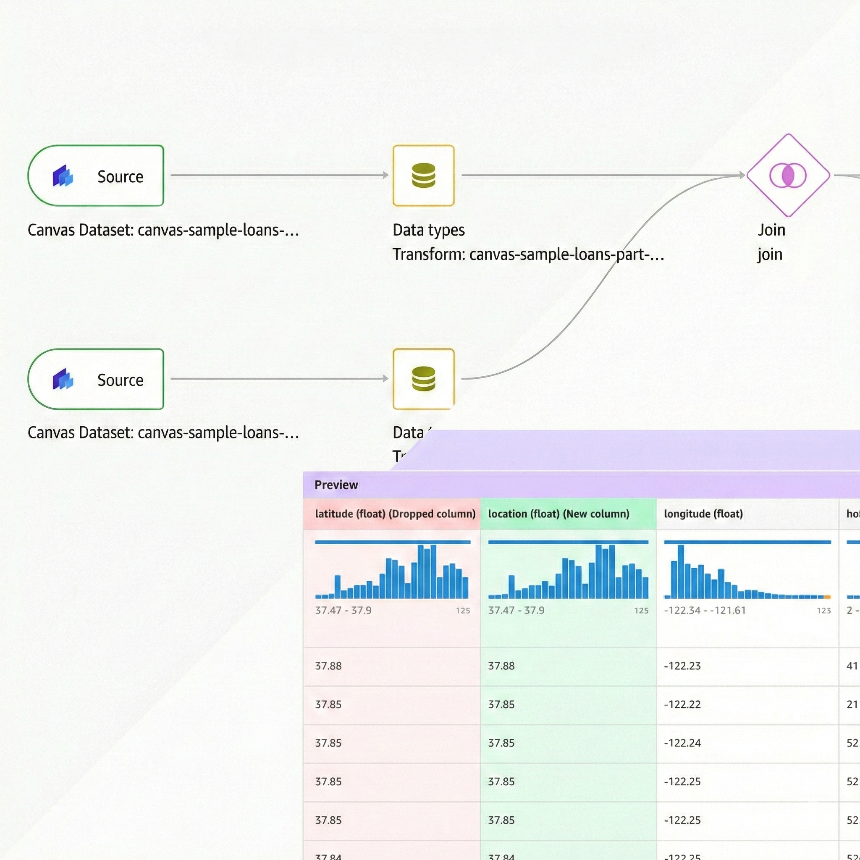Screen dimensions: 860x860
Task: Select the location new column header
Action: (569, 514)
